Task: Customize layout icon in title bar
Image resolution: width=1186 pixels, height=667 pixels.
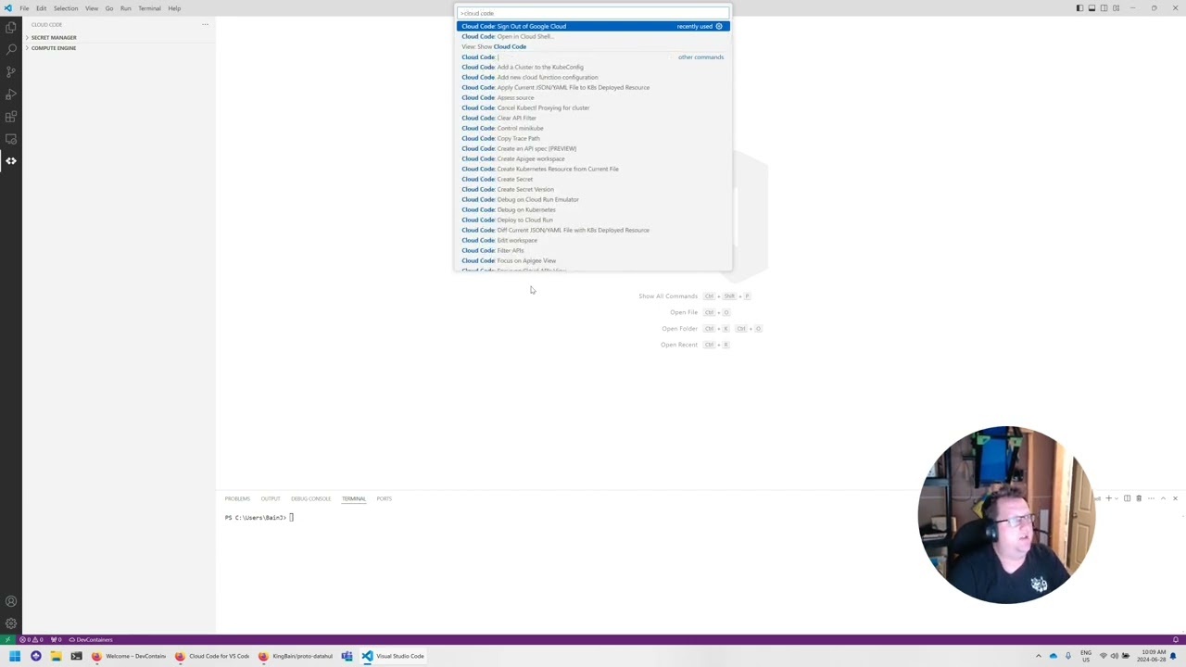Action: pyautogui.click(x=1116, y=8)
